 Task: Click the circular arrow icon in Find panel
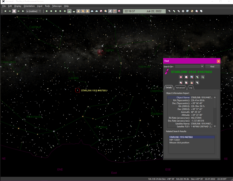click(x=203, y=77)
